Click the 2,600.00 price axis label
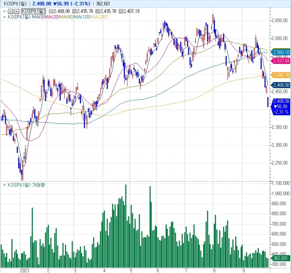Viewport: 292px width, 273px height. coord(280,38)
